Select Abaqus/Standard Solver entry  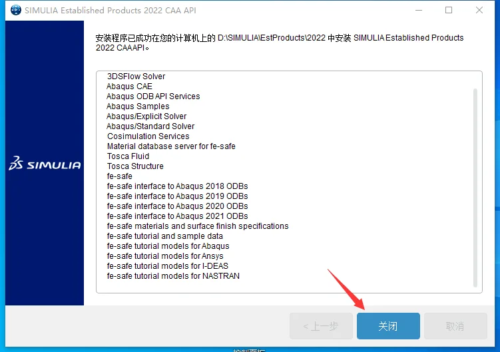click(x=150, y=126)
